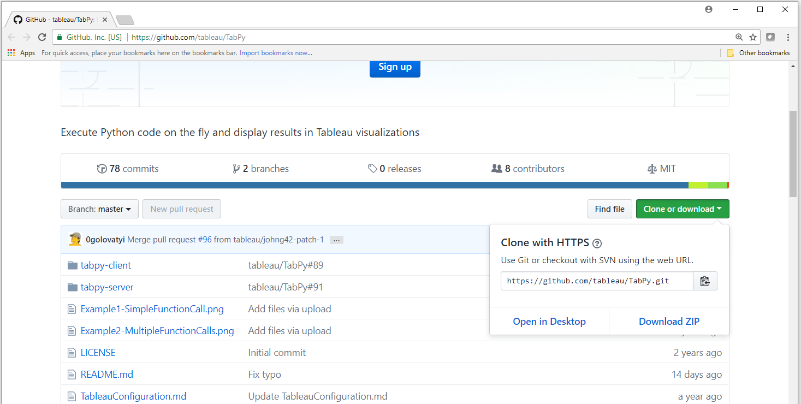Open the Chrome three-dot menu
The height and width of the screenshot is (404, 801).
(788, 37)
